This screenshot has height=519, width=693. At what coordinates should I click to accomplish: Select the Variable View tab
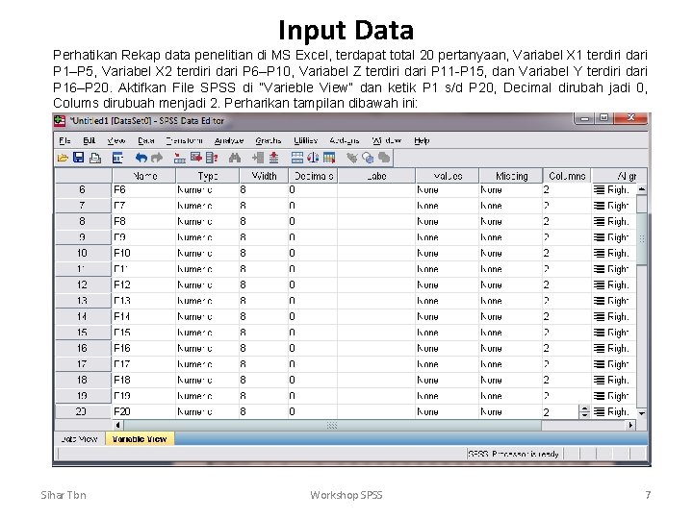pyautogui.click(x=140, y=438)
